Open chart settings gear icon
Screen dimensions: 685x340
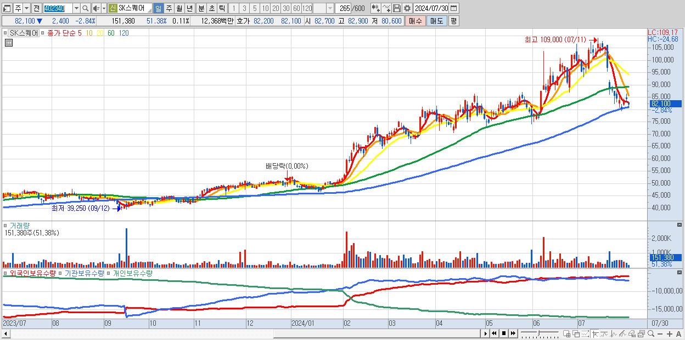(x=407, y=8)
